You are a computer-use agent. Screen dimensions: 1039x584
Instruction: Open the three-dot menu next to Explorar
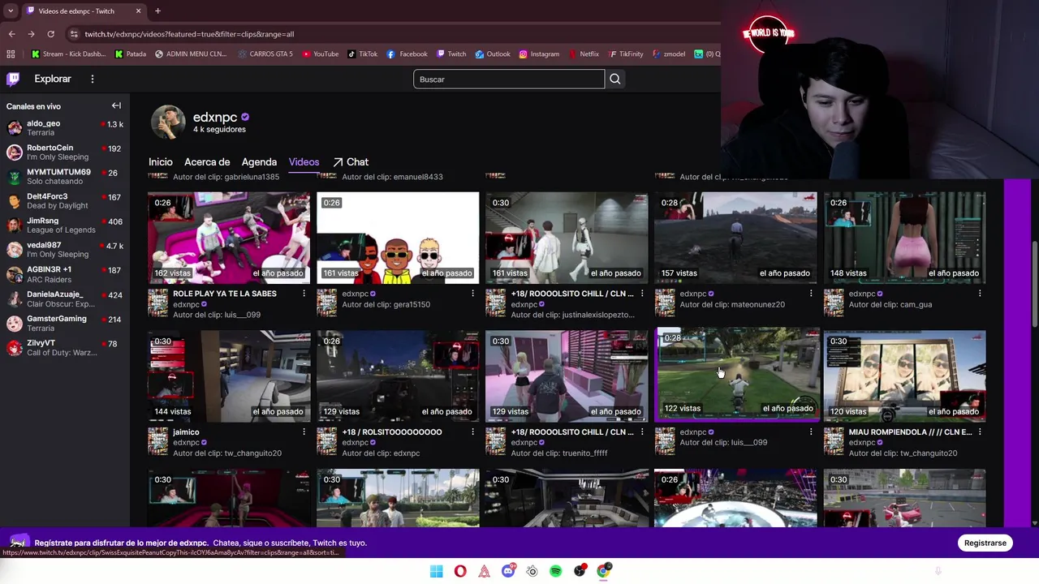point(93,79)
